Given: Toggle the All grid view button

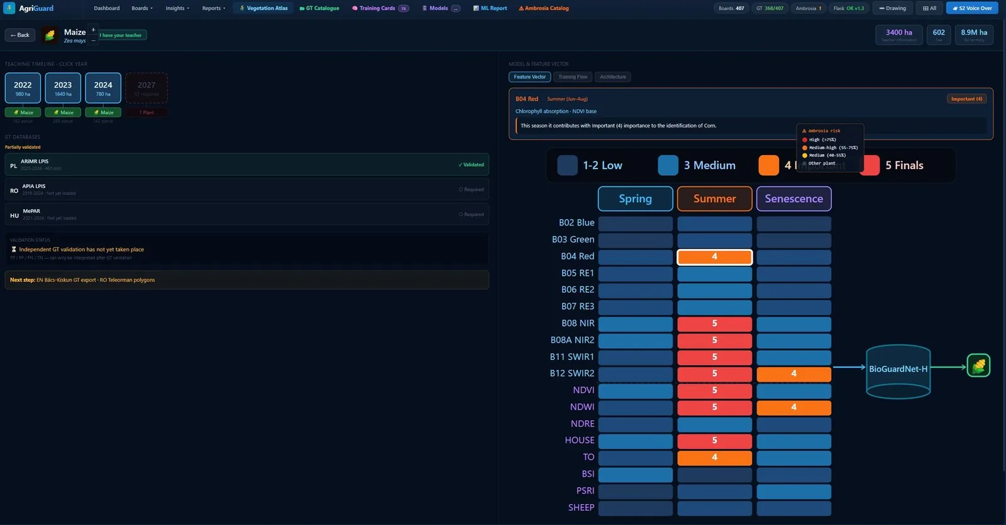Looking at the screenshot, I should point(929,8).
